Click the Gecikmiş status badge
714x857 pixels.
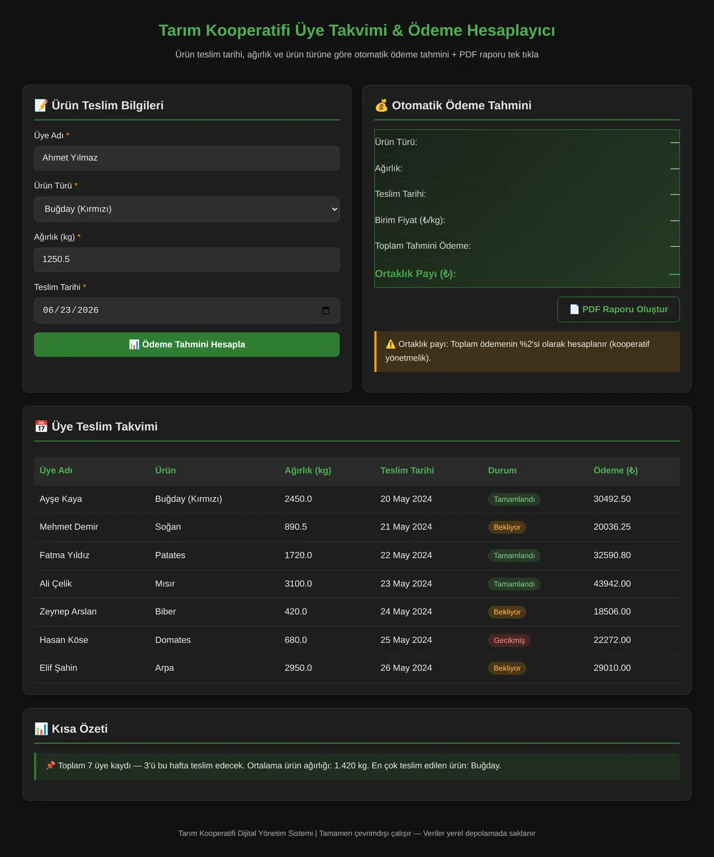[x=509, y=641]
